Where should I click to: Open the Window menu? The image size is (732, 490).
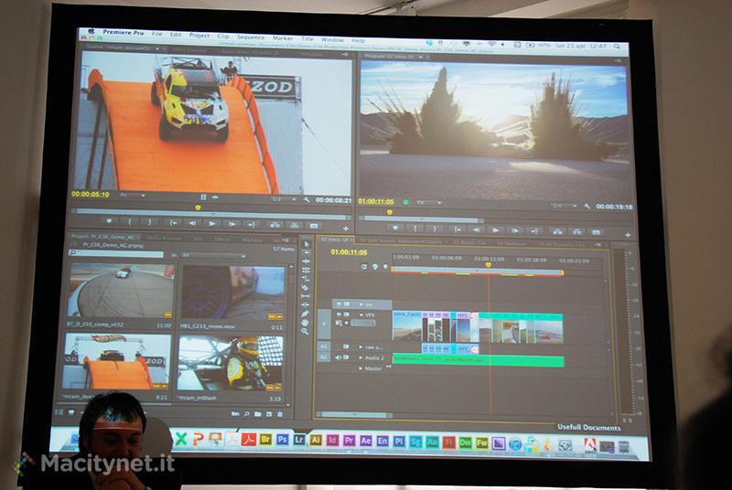[332, 39]
